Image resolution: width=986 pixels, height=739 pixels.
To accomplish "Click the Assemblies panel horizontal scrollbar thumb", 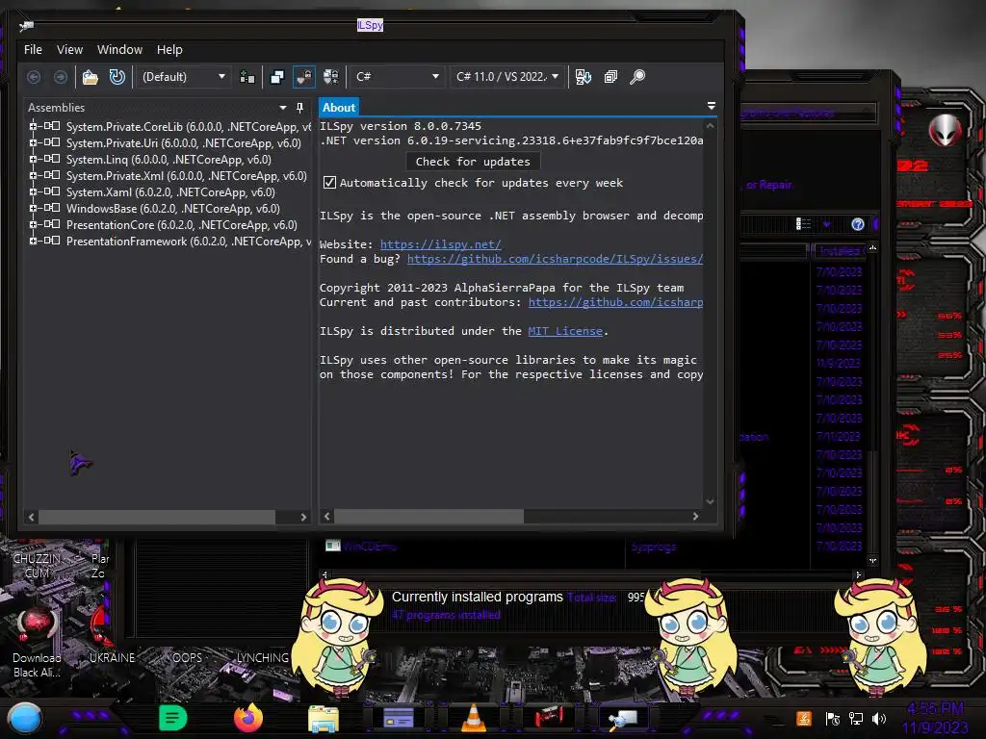I will pyautogui.click(x=157, y=517).
